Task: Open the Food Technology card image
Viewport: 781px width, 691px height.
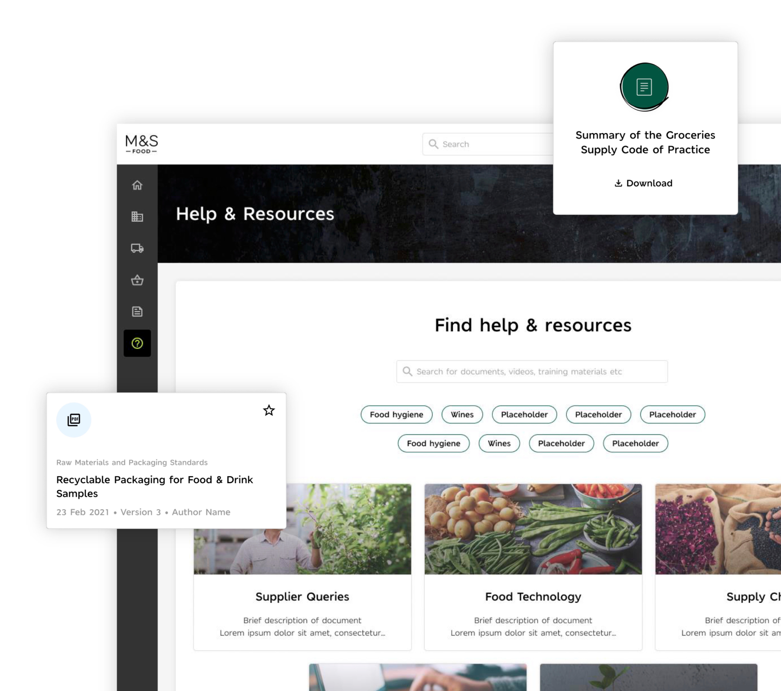Action: [533, 529]
